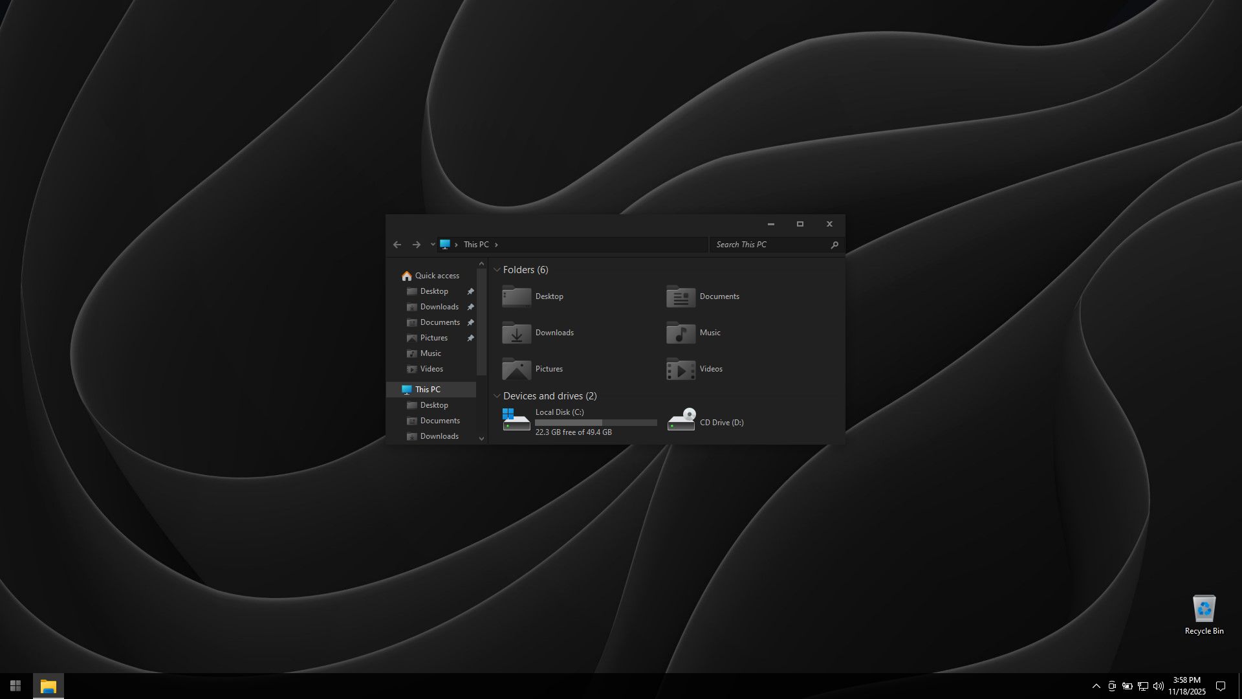
Task: Open the recent locations dropdown arrow
Action: pos(433,245)
